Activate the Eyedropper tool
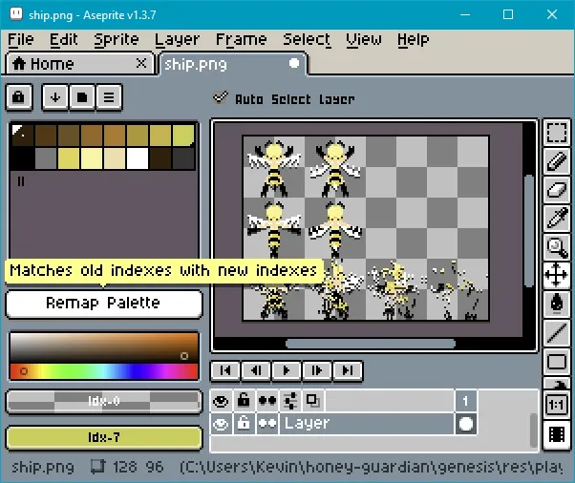 tap(556, 220)
